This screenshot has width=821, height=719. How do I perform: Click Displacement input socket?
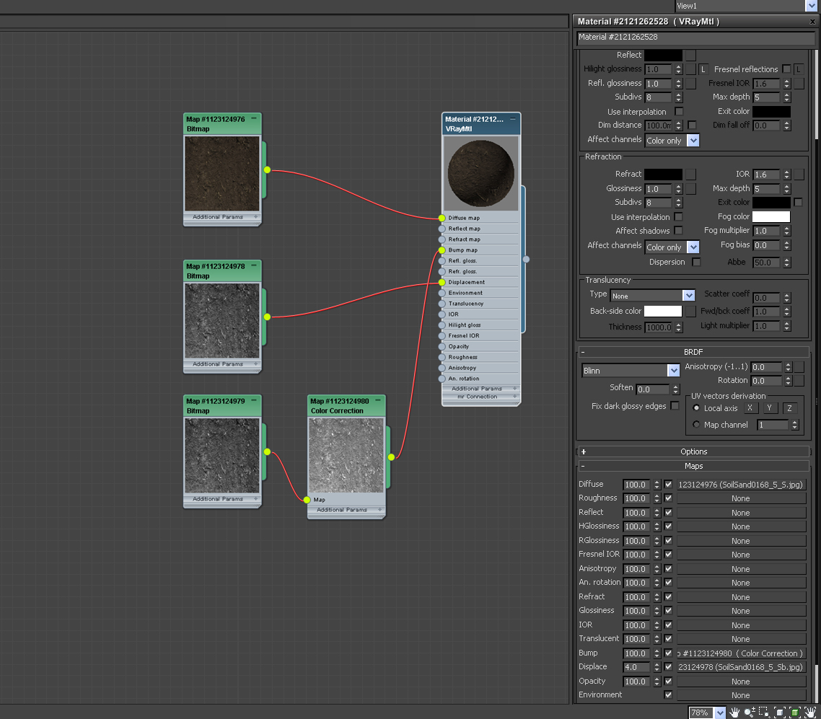[x=442, y=282]
